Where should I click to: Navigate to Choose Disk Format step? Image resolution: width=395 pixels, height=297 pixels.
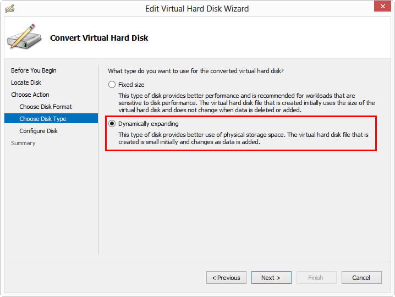point(46,107)
